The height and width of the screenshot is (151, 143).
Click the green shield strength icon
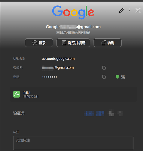click(117, 77)
